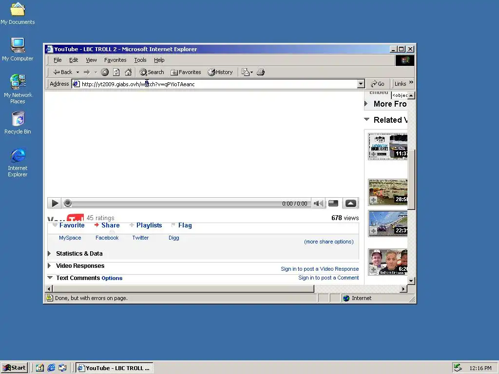Flag the video with the Flag link
The width and height of the screenshot is (499, 374).
[x=185, y=225]
